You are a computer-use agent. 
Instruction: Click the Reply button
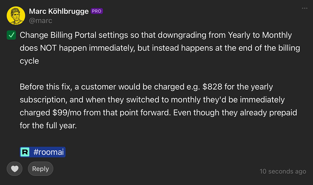point(40,169)
